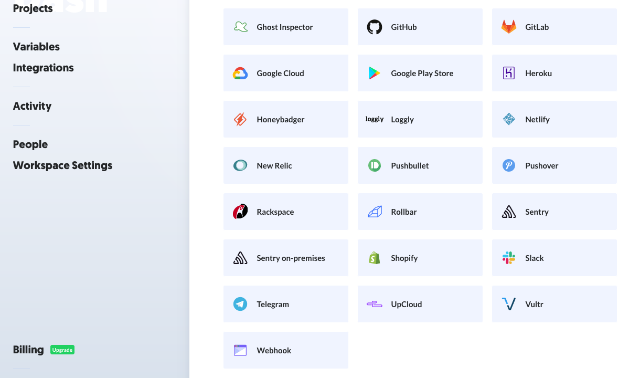Select the Telegram label

tap(273, 304)
